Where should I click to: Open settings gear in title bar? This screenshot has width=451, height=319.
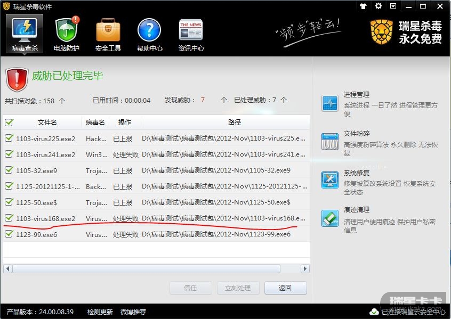378,6
